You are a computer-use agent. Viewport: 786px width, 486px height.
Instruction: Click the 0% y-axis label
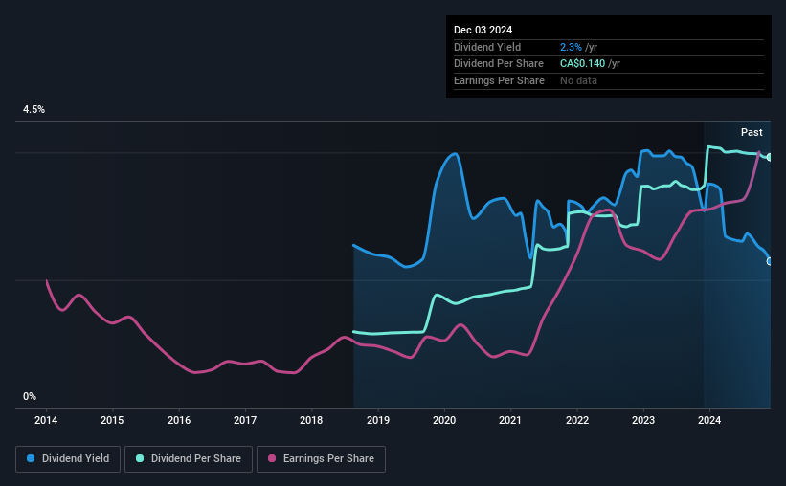(x=30, y=396)
